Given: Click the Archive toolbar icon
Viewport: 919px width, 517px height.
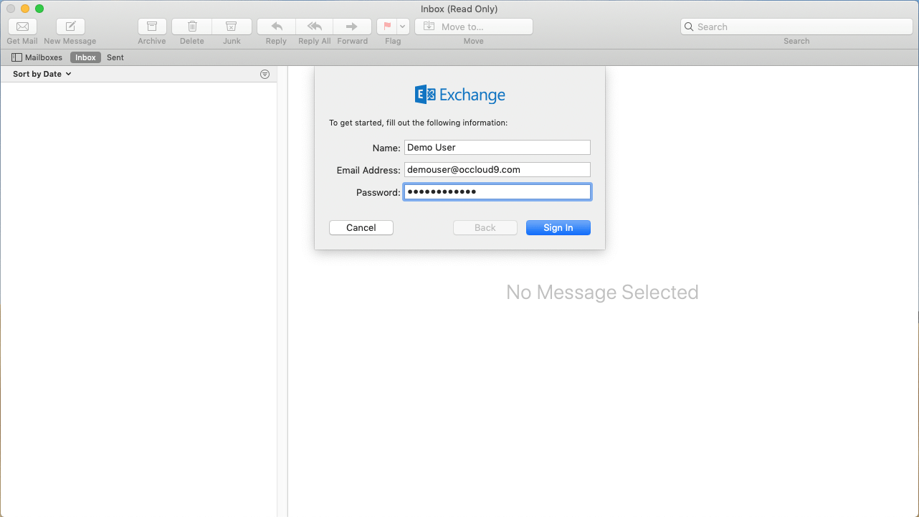Looking at the screenshot, I should point(152,27).
